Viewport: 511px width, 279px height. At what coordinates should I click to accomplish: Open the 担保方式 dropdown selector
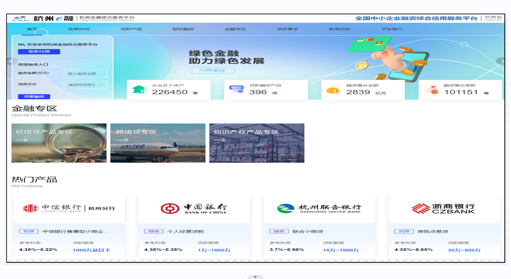[x=85, y=85]
